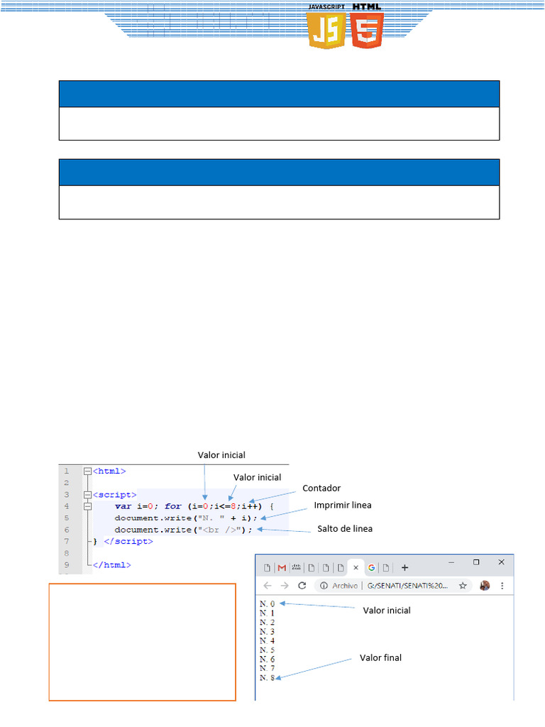Open the Chrome three-dot menu
This screenshot has height=727, width=545.
click(x=502, y=586)
